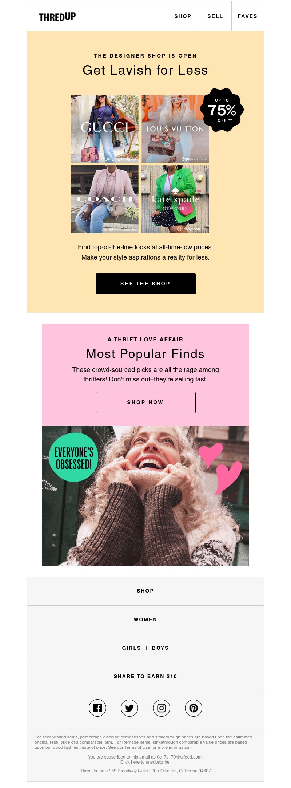Visit Instagram via camera icon
This screenshot has width=291, height=788.
coord(162,708)
